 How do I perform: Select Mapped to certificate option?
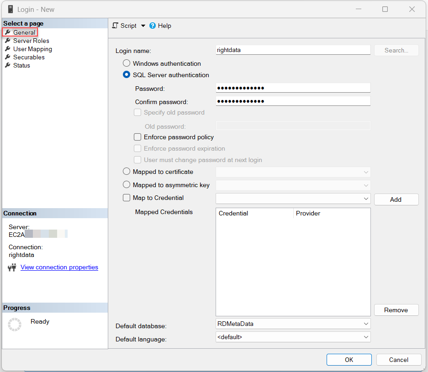point(126,172)
